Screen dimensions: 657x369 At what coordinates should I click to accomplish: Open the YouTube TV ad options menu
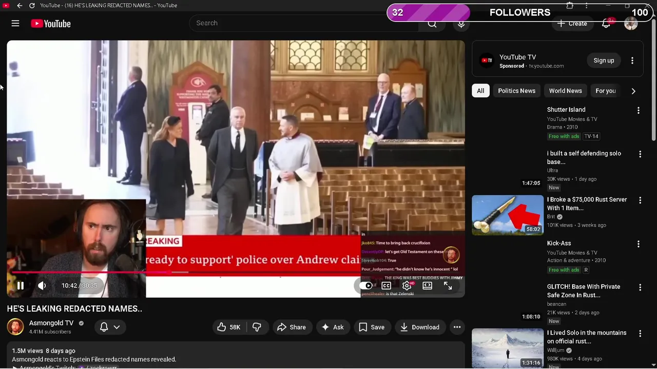point(632,60)
